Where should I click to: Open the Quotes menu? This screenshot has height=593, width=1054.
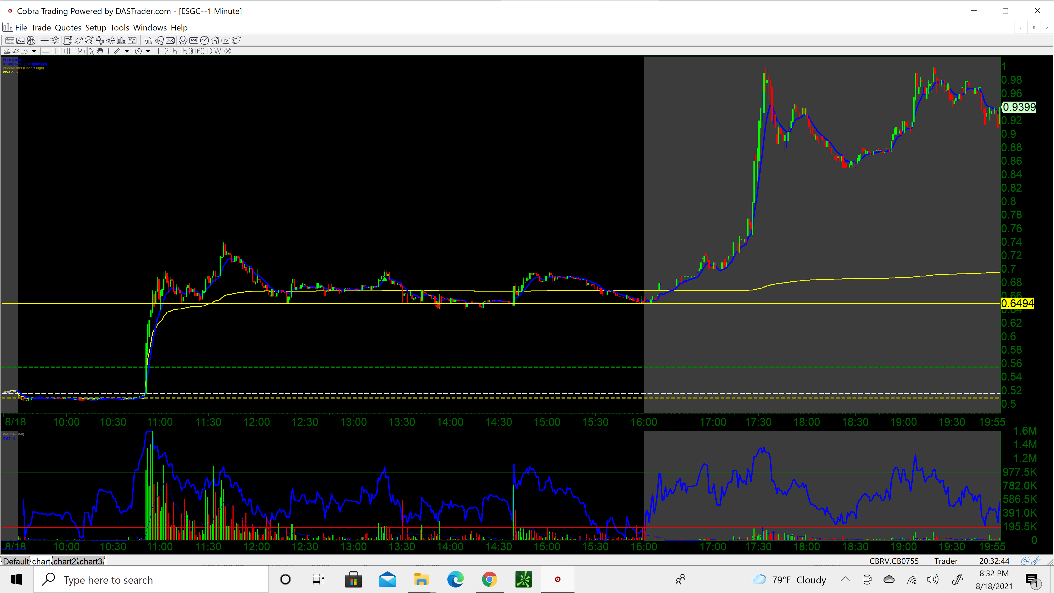[x=68, y=27]
